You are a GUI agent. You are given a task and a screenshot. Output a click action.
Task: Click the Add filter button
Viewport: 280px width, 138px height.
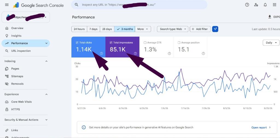tap(200, 29)
